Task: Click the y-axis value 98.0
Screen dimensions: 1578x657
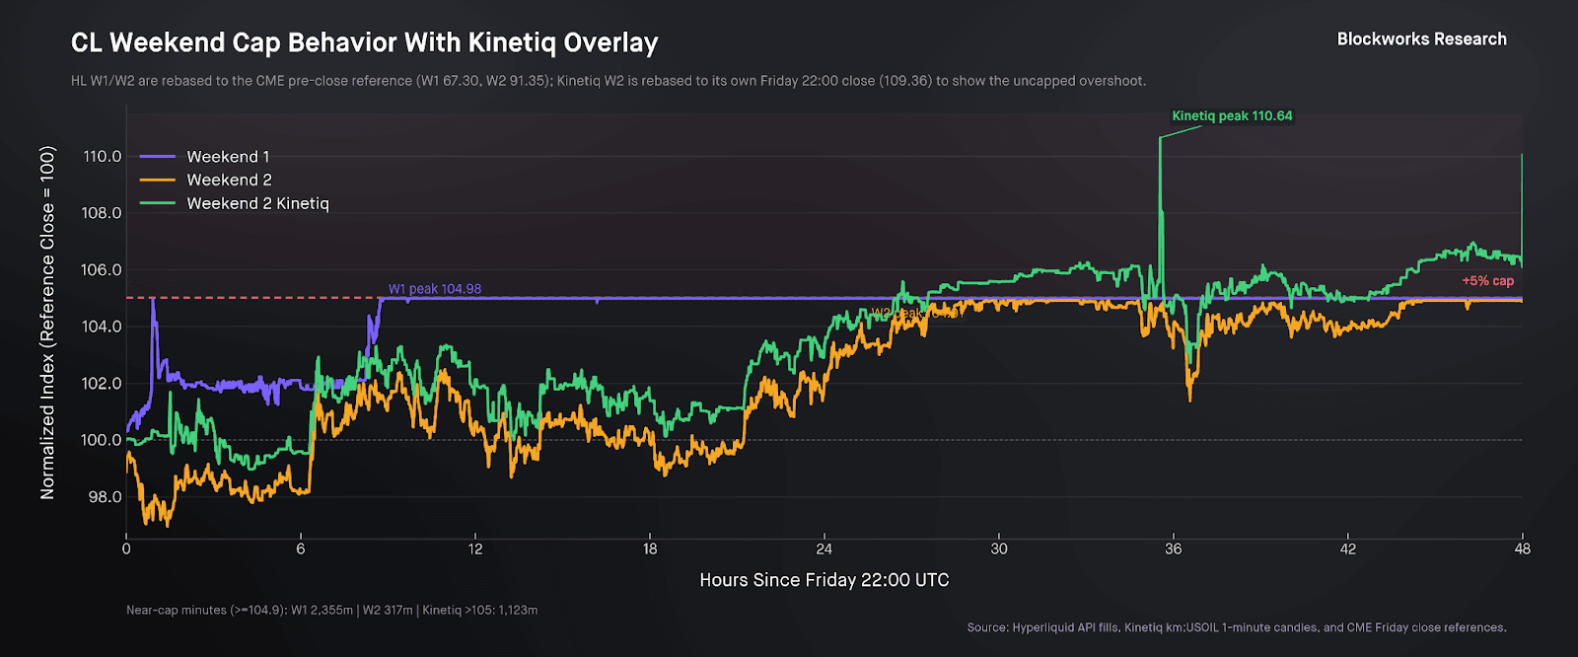Action: coord(105,497)
